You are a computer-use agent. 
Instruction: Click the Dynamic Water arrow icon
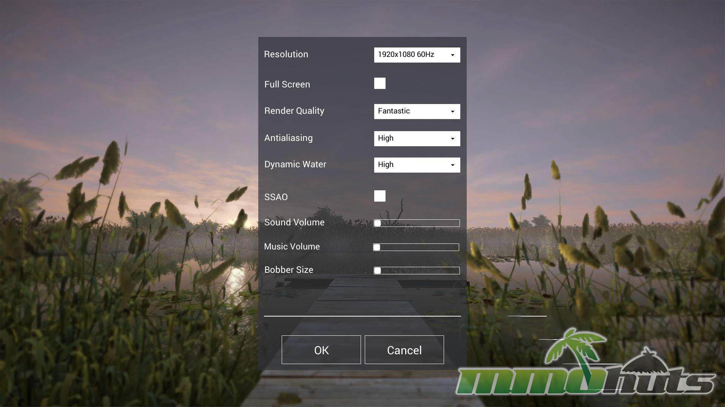[452, 165]
